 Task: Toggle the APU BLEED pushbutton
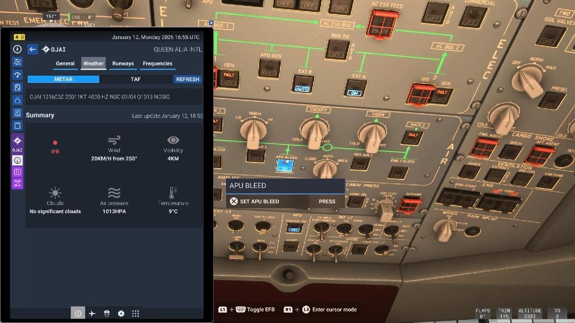click(285, 165)
